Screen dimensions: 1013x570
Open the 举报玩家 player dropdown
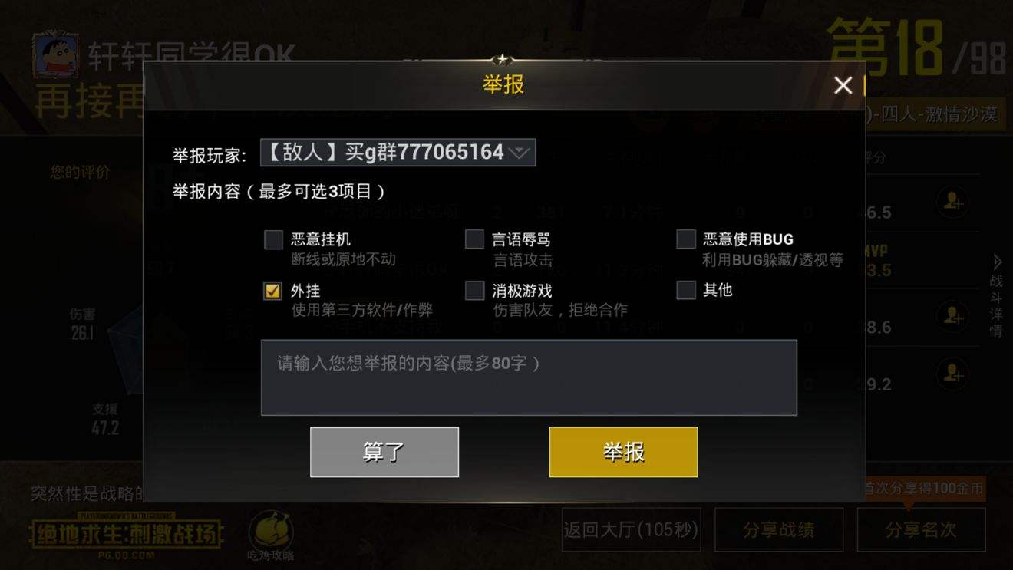coord(398,153)
